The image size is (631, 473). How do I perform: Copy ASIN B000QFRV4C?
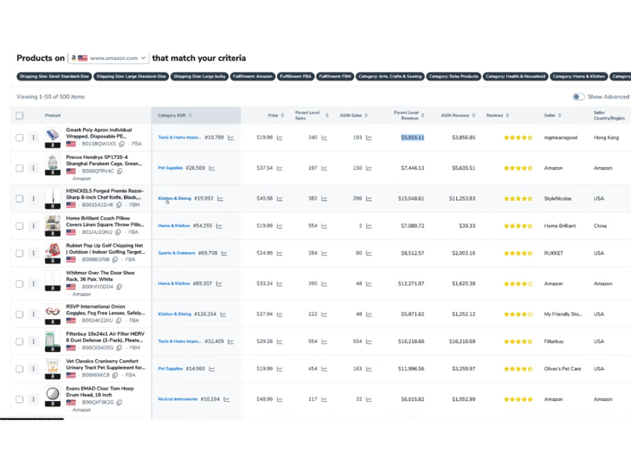pyautogui.click(x=120, y=172)
